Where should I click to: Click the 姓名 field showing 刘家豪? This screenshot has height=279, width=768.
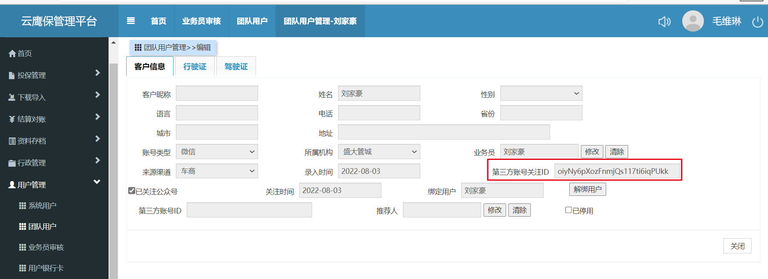coord(379,93)
